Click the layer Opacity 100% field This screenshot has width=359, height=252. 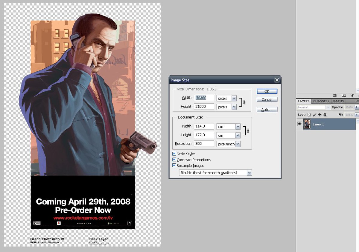tap(349, 107)
